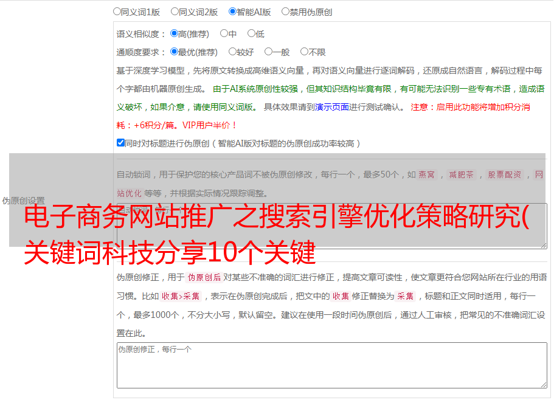This screenshot has width=554, height=400.
Task: Click the 股票配资 example keyword
Action: pyautogui.click(x=504, y=174)
